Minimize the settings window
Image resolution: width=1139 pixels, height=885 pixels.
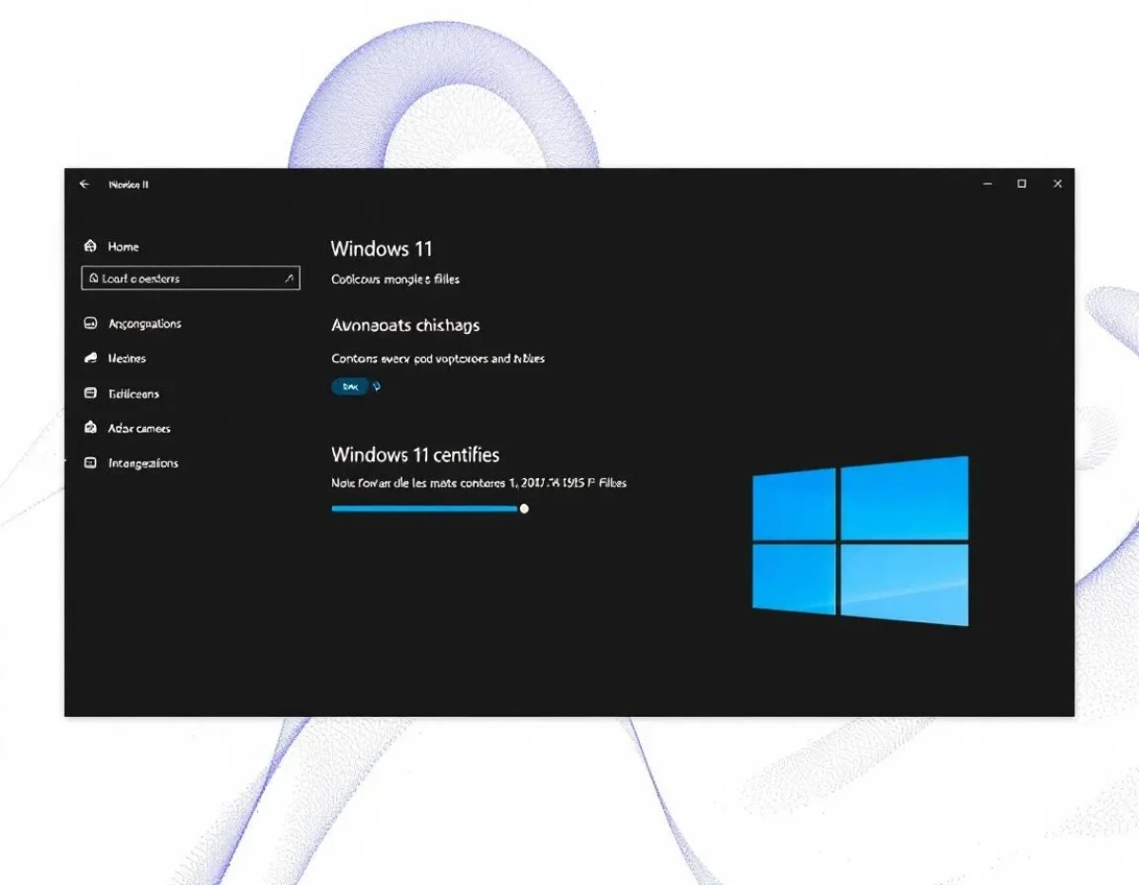pyautogui.click(x=988, y=184)
